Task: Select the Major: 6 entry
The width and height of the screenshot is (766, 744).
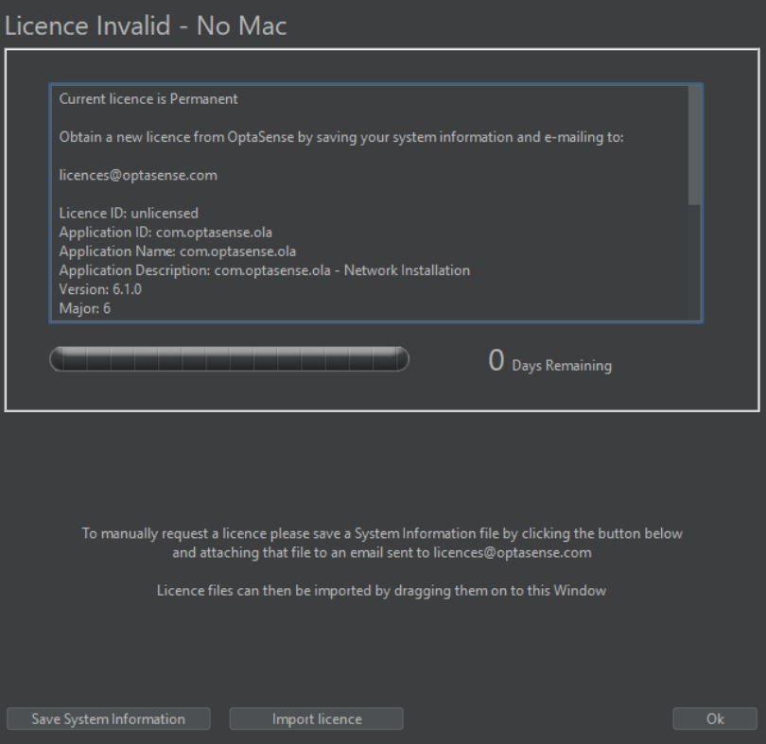Action: pyautogui.click(x=84, y=308)
